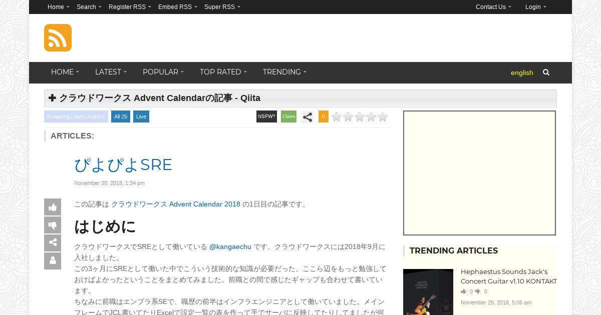This screenshot has width=601, height=315.
Task: Expand the Register RSS menu
Action: coord(130,7)
